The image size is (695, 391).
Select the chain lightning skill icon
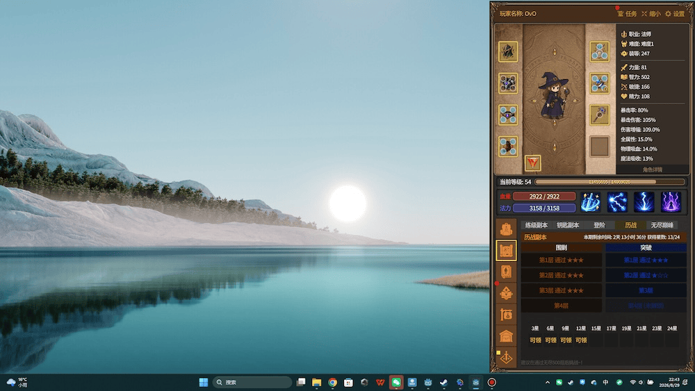tap(617, 202)
